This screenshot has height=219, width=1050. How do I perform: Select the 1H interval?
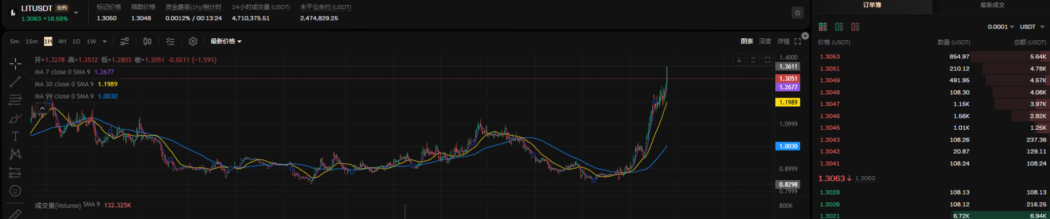coord(48,41)
